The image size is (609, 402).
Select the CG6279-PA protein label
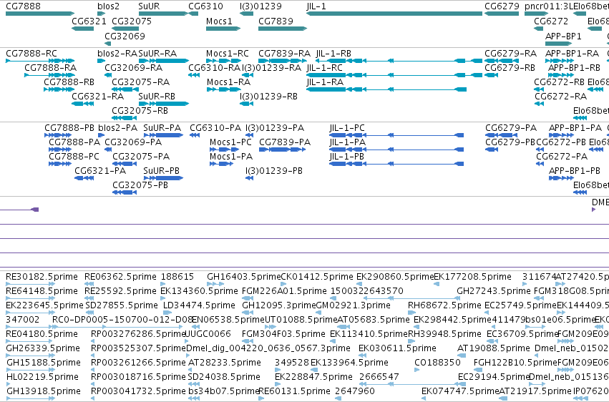[511, 127]
